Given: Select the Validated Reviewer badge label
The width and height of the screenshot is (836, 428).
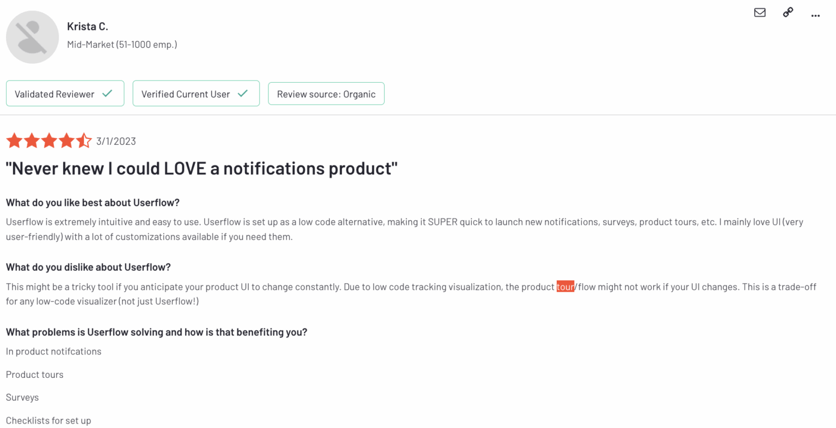Looking at the screenshot, I should pyautogui.click(x=54, y=94).
